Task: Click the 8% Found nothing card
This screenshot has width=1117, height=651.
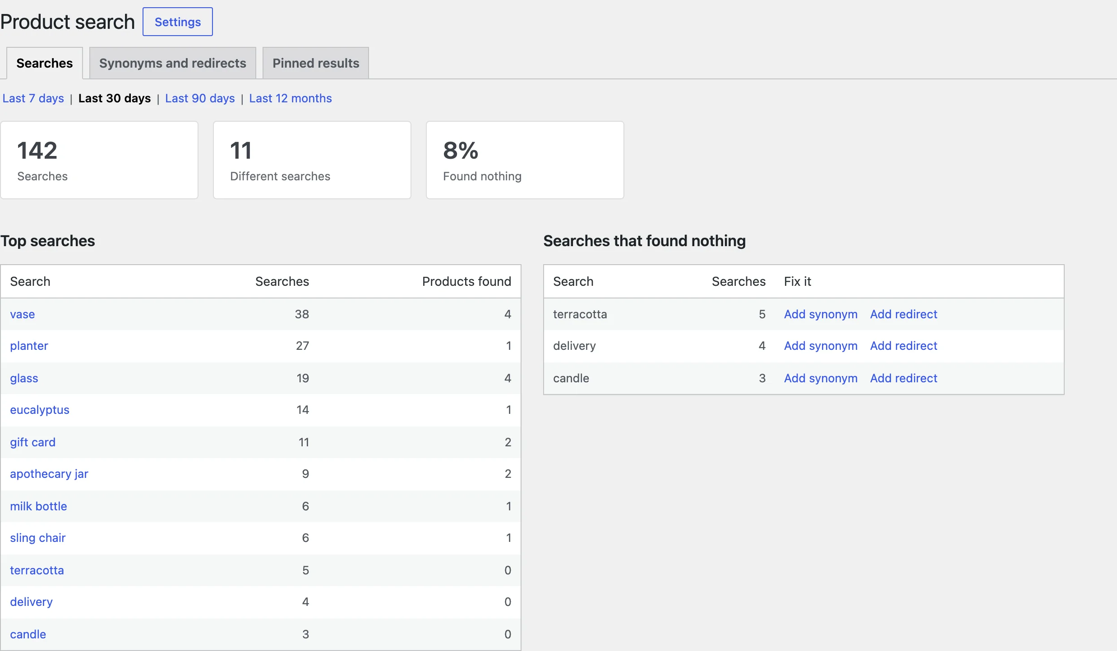Action: click(x=525, y=160)
